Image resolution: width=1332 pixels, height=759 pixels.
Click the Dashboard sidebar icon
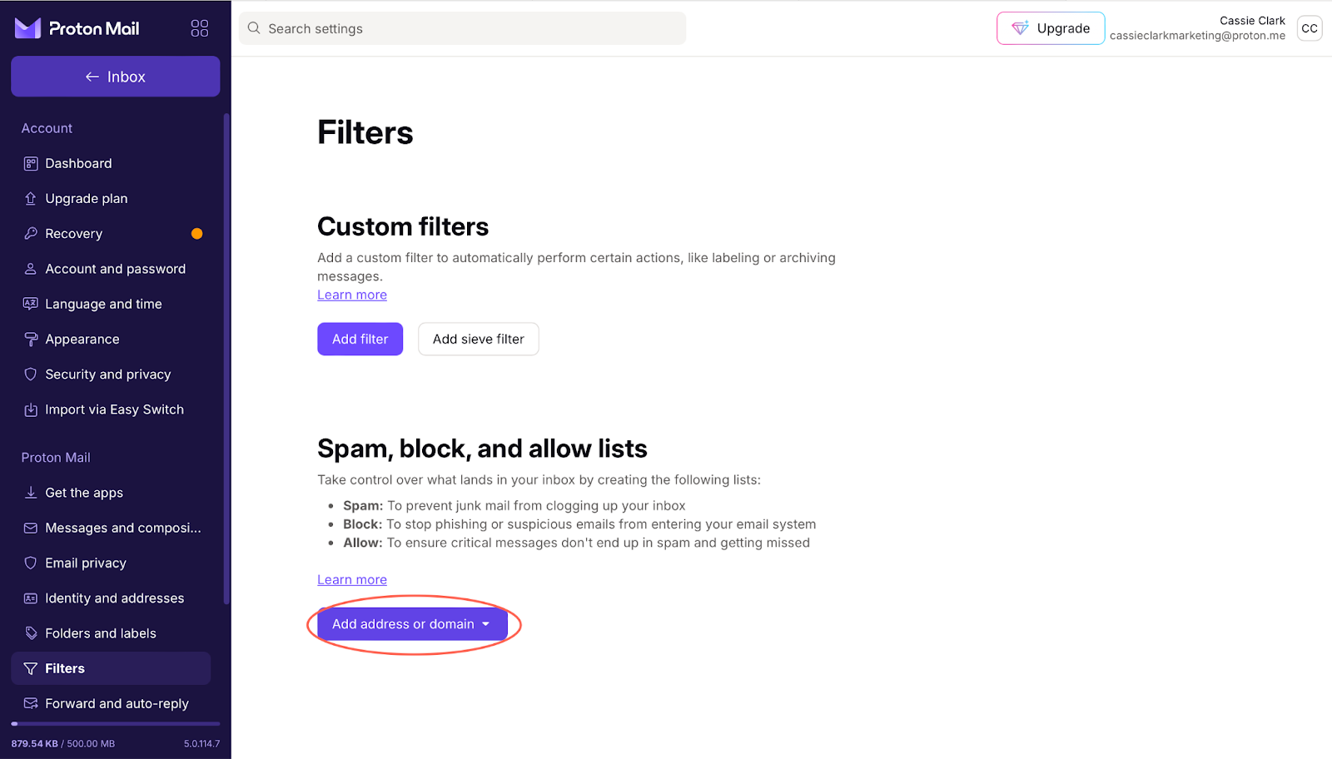click(31, 164)
